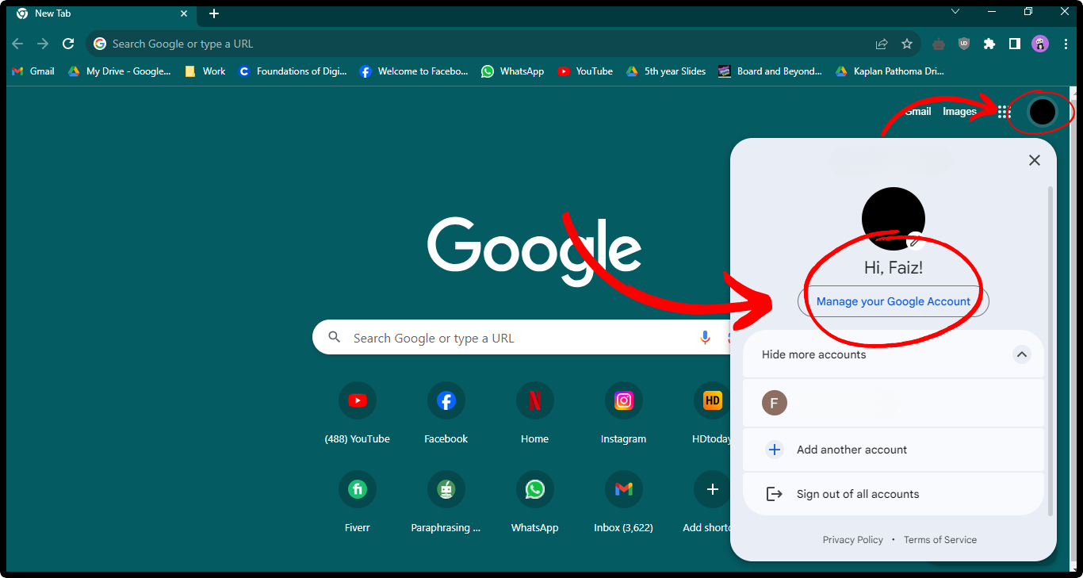1083x578 pixels.
Task: Click the share page icon in address bar
Action: click(882, 44)
